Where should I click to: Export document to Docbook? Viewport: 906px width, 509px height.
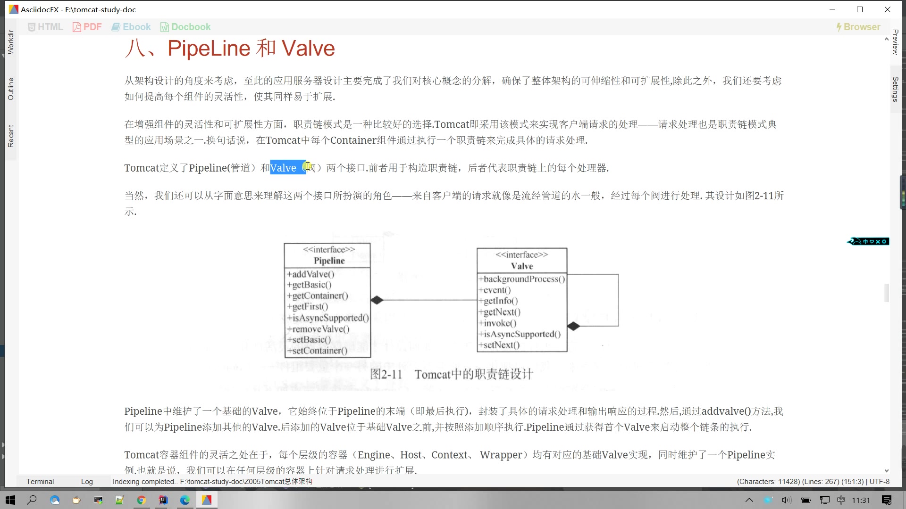pyautogui.click(x=185, y=27)
